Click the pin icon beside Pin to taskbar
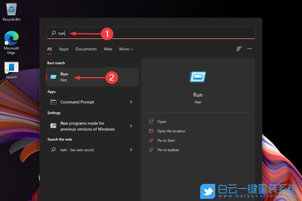 [151, 150]
